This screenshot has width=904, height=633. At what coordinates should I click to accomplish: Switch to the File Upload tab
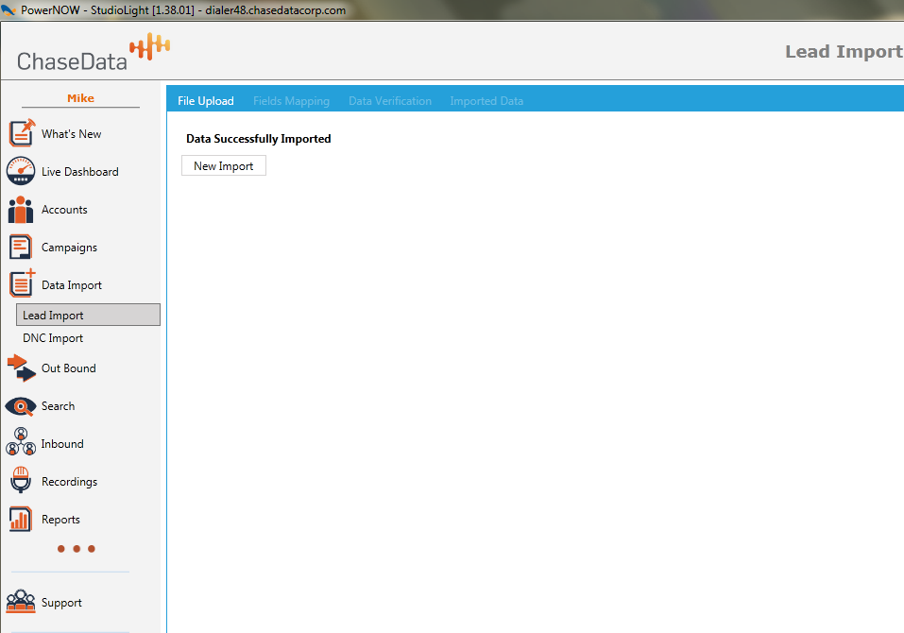click(206, 101)
